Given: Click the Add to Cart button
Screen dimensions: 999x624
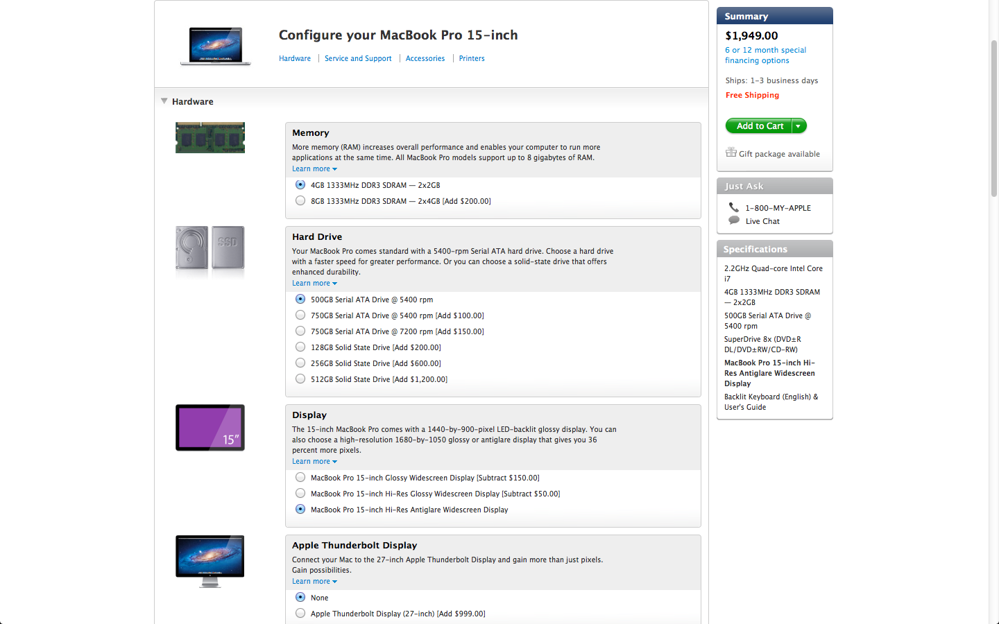Looking at the screenshot, I should coord(759,126).
